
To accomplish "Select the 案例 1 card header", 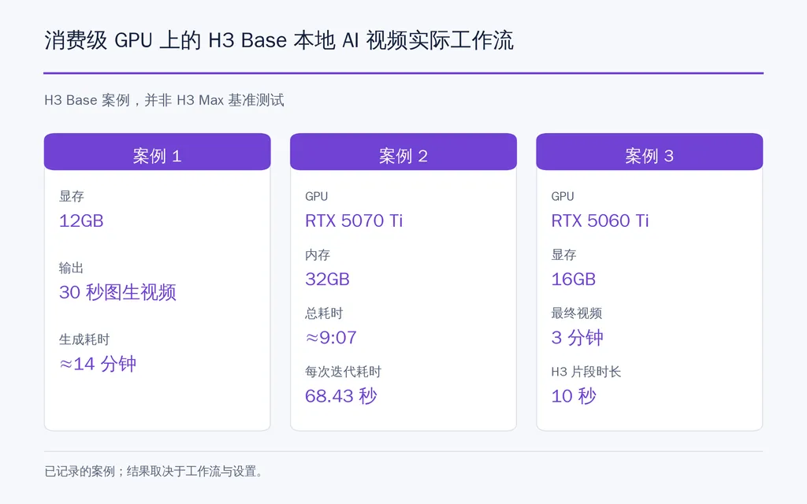I will tap(157, 152).
